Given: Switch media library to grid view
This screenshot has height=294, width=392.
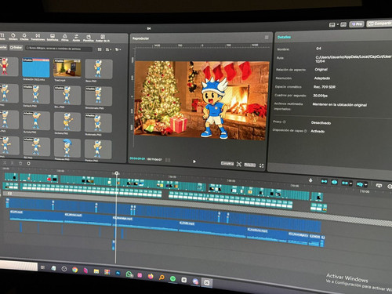Looking at the screenshot, I should [x=100, y=49].
